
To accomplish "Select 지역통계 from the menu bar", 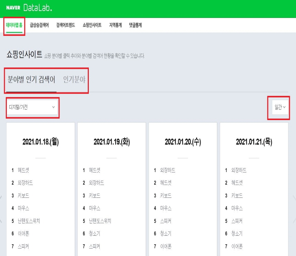I will pos(115,25).
